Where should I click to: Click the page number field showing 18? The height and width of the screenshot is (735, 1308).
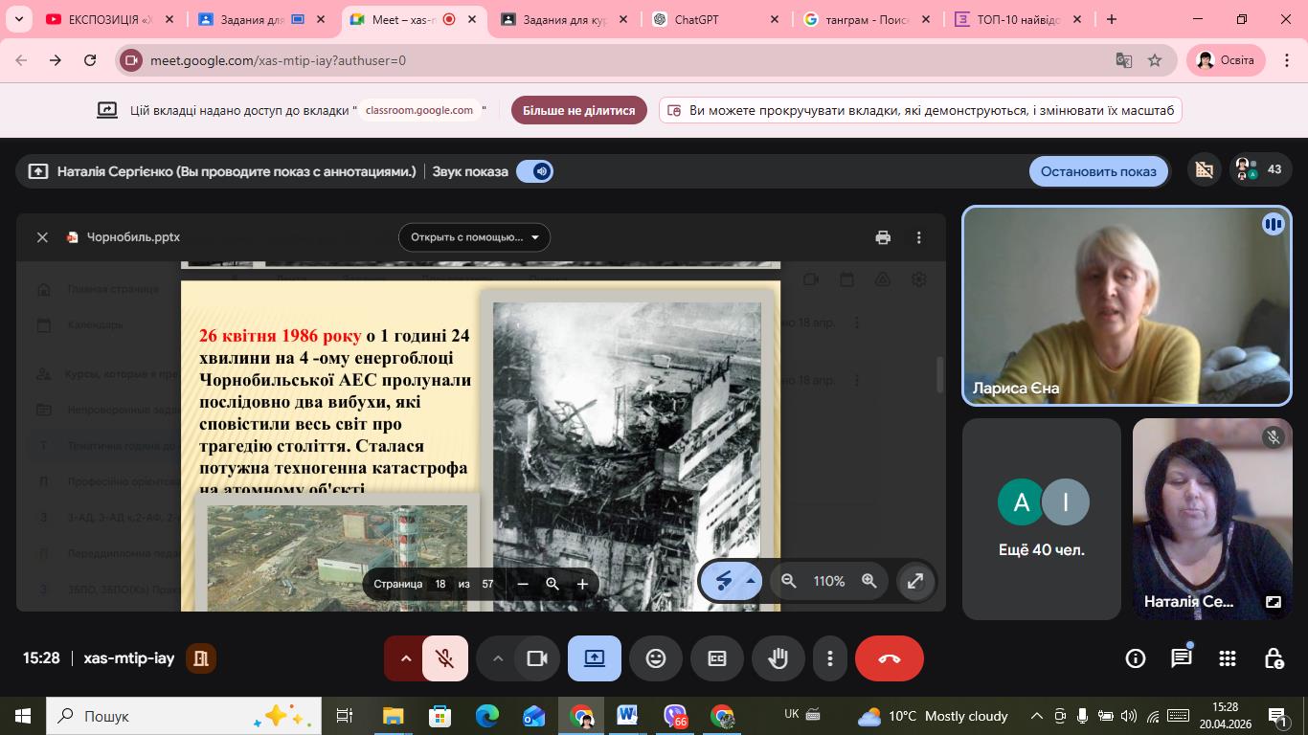click(440, 584)
